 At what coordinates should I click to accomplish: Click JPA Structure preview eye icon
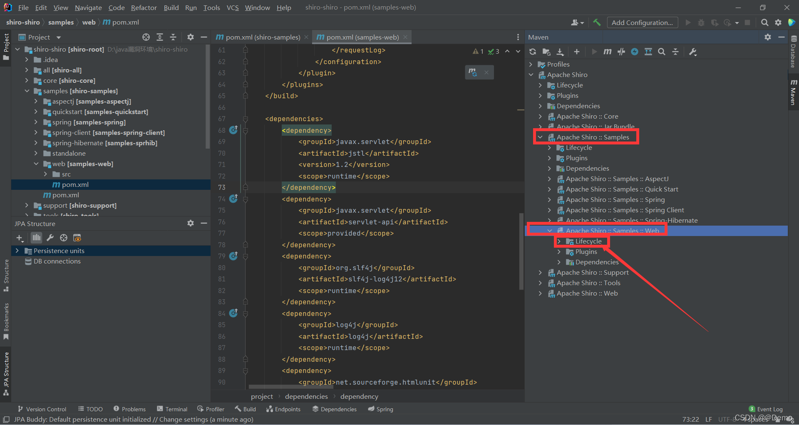(77, 238)
